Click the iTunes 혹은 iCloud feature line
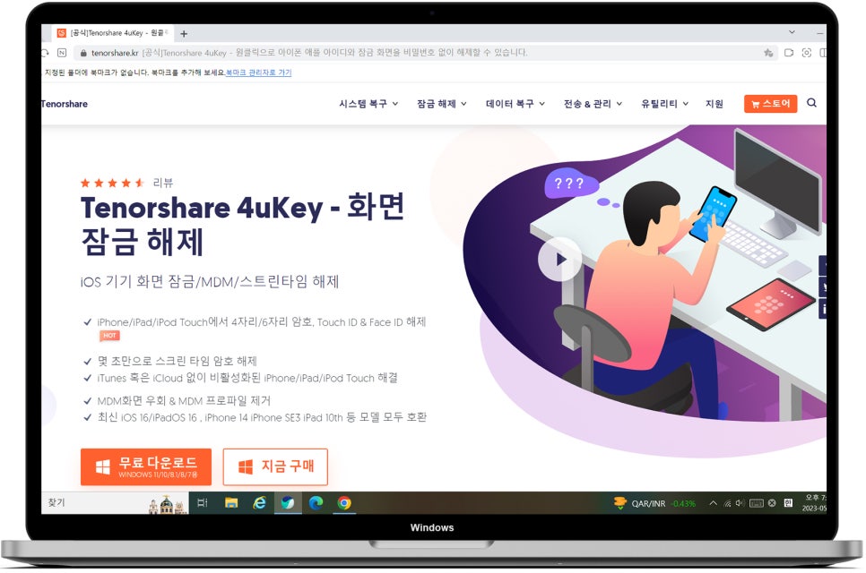The image size is (866, 573). (247, 379)
